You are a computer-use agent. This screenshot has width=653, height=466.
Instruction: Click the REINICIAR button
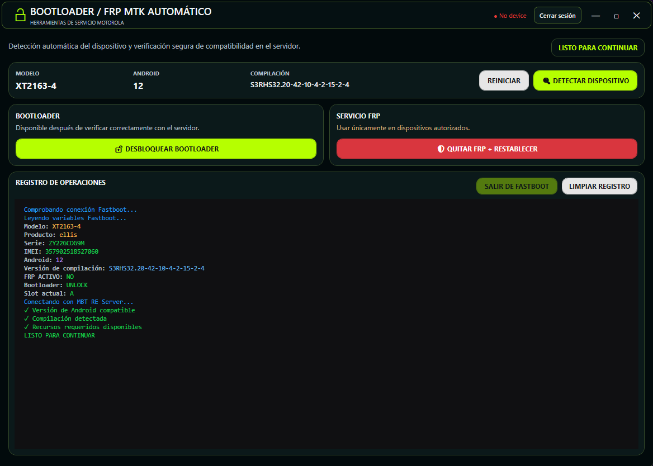[504, 80]
